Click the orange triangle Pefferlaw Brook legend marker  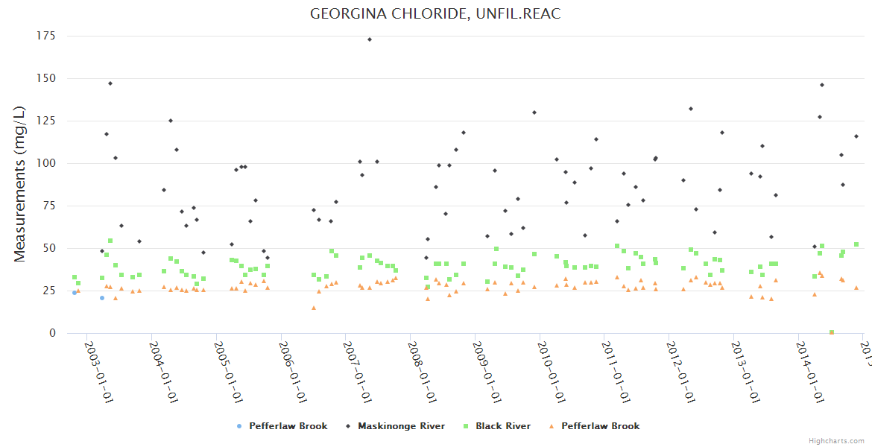[x=551, y=426]
